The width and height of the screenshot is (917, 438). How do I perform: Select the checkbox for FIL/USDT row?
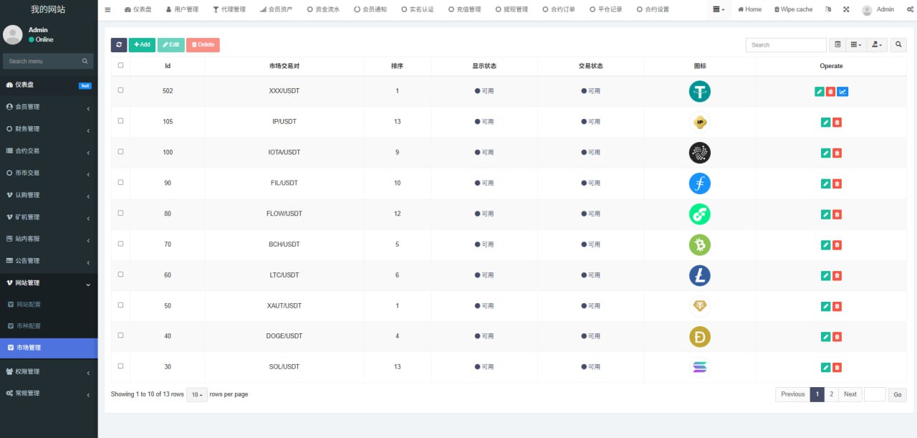(120, 182)
